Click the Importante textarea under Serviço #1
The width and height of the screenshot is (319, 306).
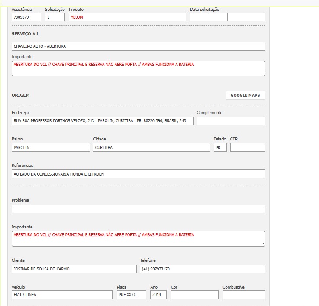pos(138,68)
